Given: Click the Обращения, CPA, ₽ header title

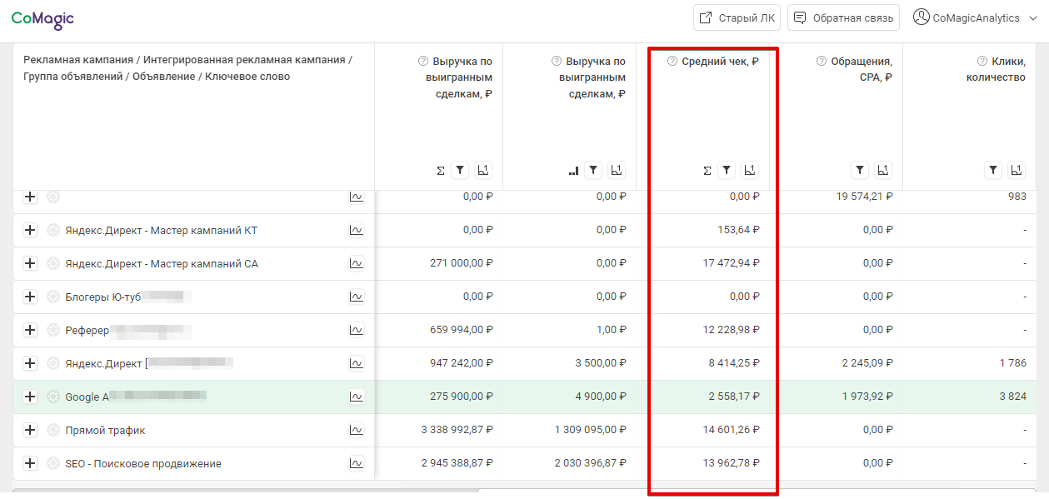Looking at the screenshot, I should pos(862,69).
